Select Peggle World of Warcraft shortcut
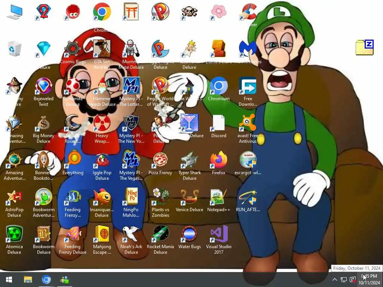The height and width of the screenshot is (287, 383). point(160,86)
